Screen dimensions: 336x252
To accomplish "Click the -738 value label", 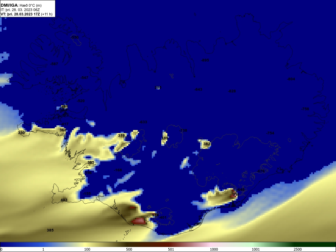I will coord(183,130).
